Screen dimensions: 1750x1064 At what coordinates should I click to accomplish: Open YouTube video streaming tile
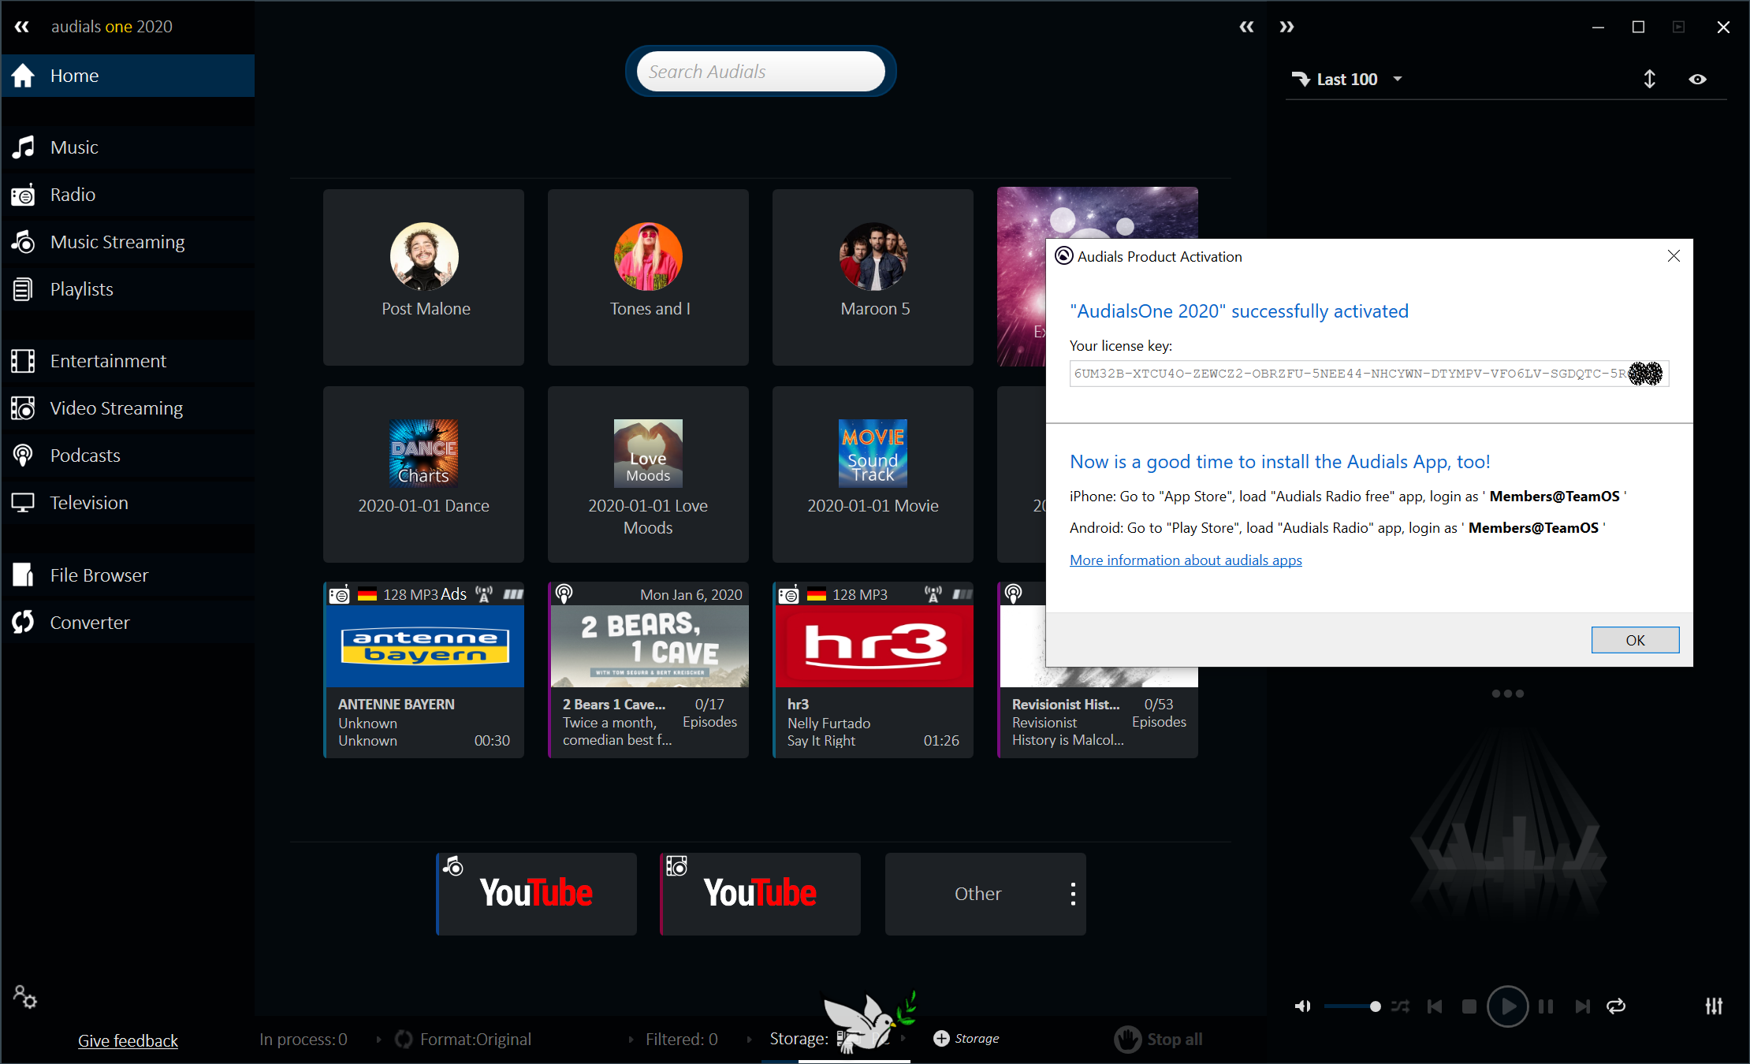[760, 894]
